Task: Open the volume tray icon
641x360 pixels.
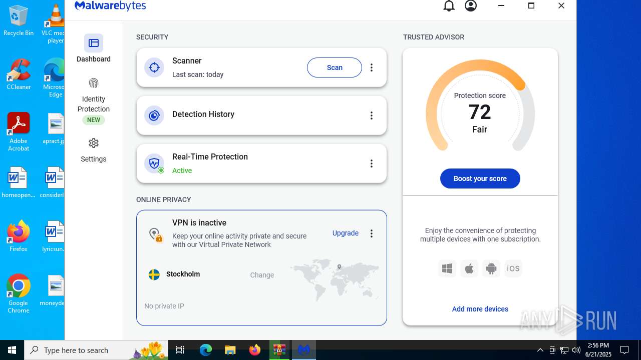Action: [x=576, y=350]
